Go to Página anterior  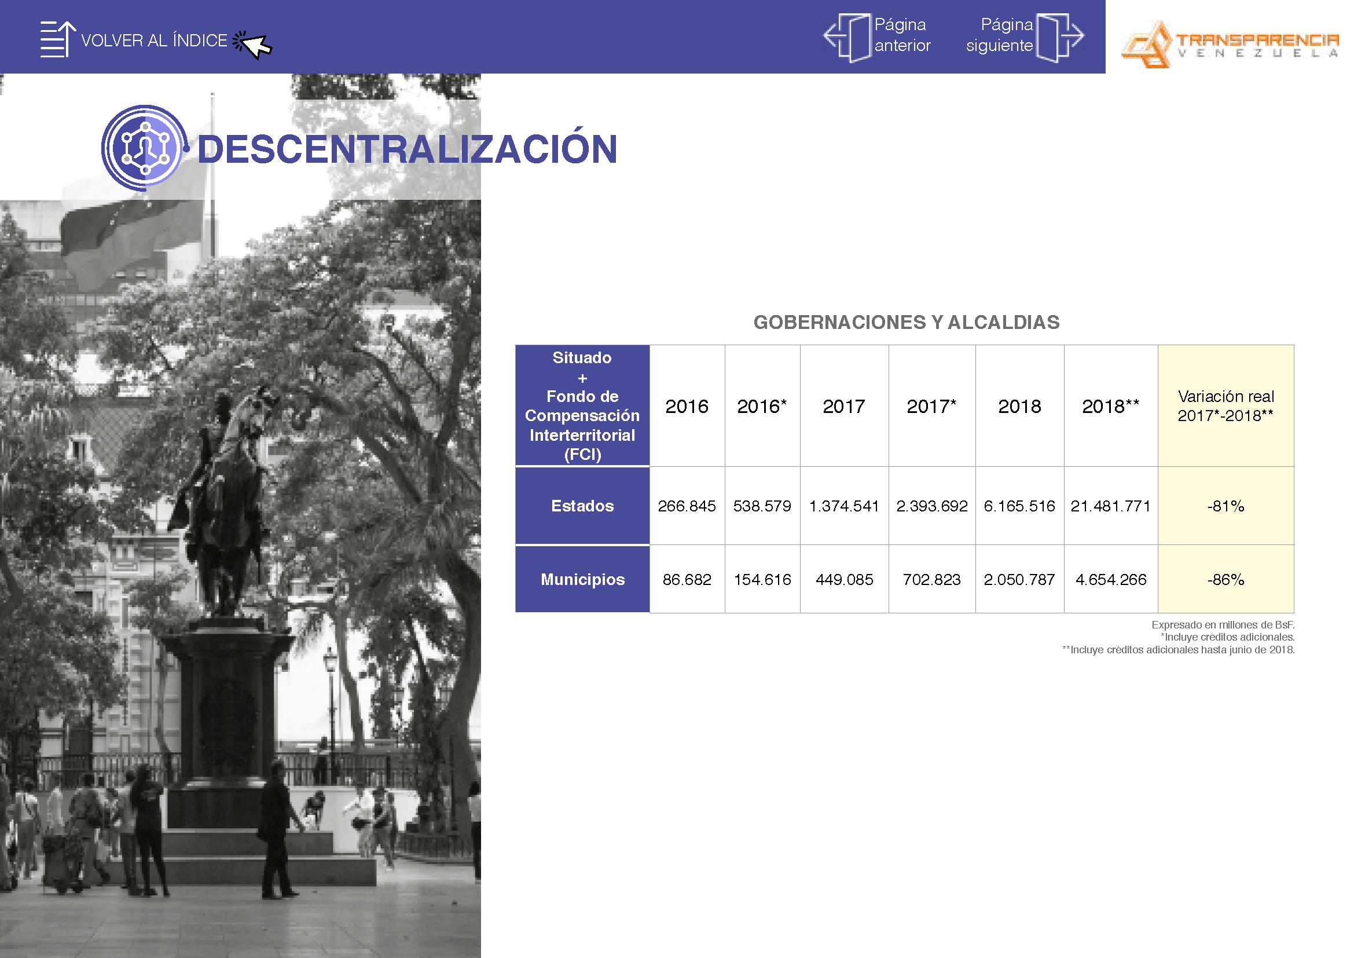pyautogui.click(x=902, y=35)
